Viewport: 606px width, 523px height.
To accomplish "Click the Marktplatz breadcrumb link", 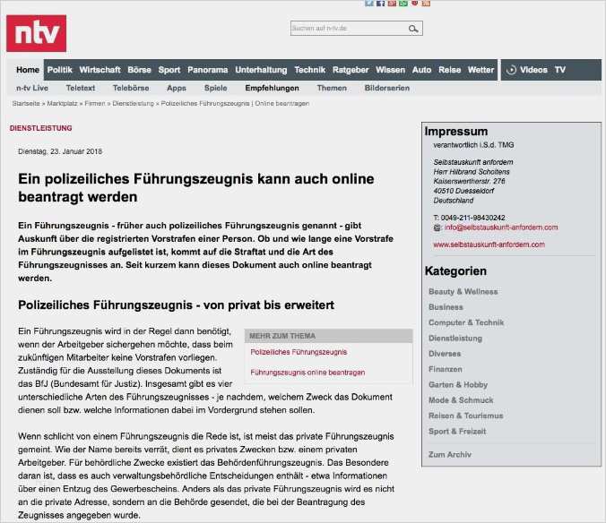I will [63, 104].
